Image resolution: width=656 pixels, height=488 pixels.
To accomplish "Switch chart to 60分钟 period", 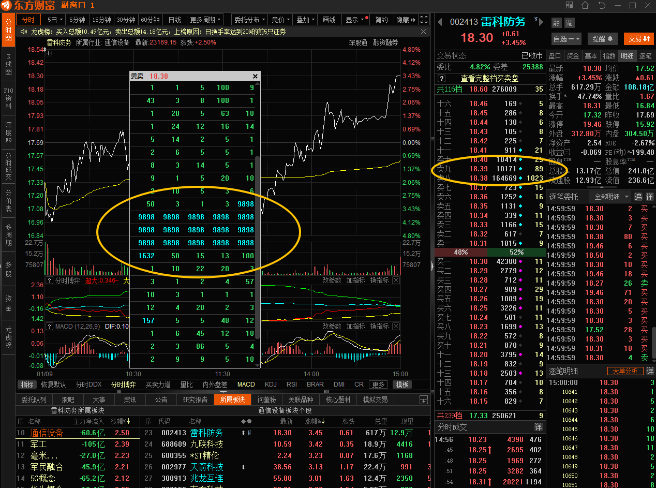I will tap(151, 20).
